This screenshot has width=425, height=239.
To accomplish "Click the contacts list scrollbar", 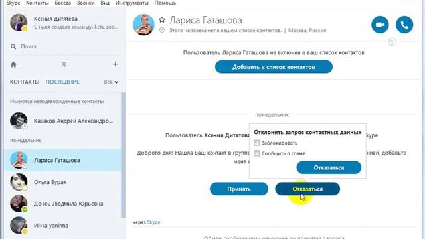I will click(x=123, y=155).
